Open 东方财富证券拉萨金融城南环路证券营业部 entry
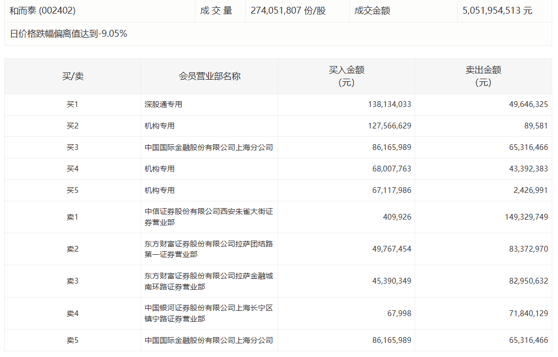The image size is (558, 357). pos(208,281)
